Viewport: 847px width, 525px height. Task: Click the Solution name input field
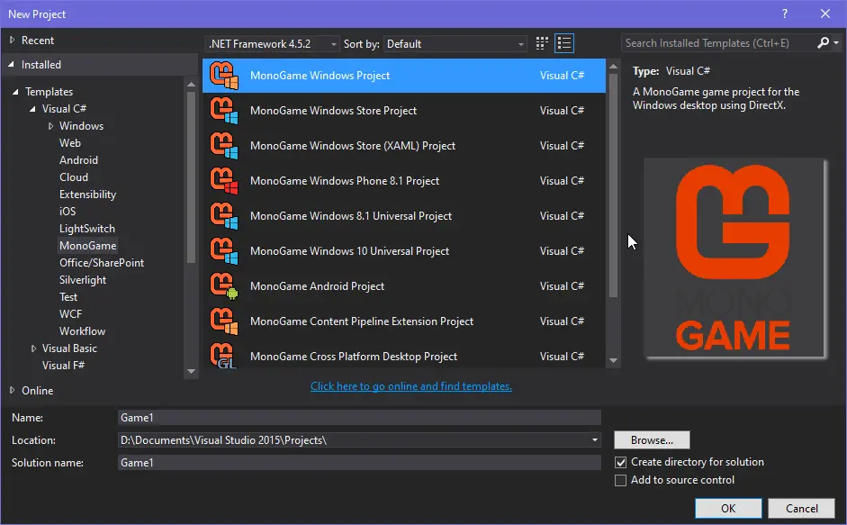(359, 463)
